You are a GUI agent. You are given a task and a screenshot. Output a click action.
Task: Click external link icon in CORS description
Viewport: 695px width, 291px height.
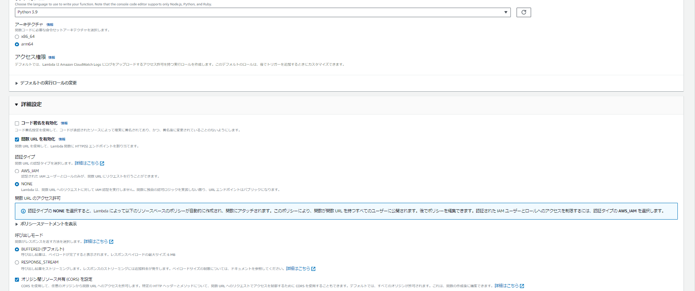coord(522,286)
